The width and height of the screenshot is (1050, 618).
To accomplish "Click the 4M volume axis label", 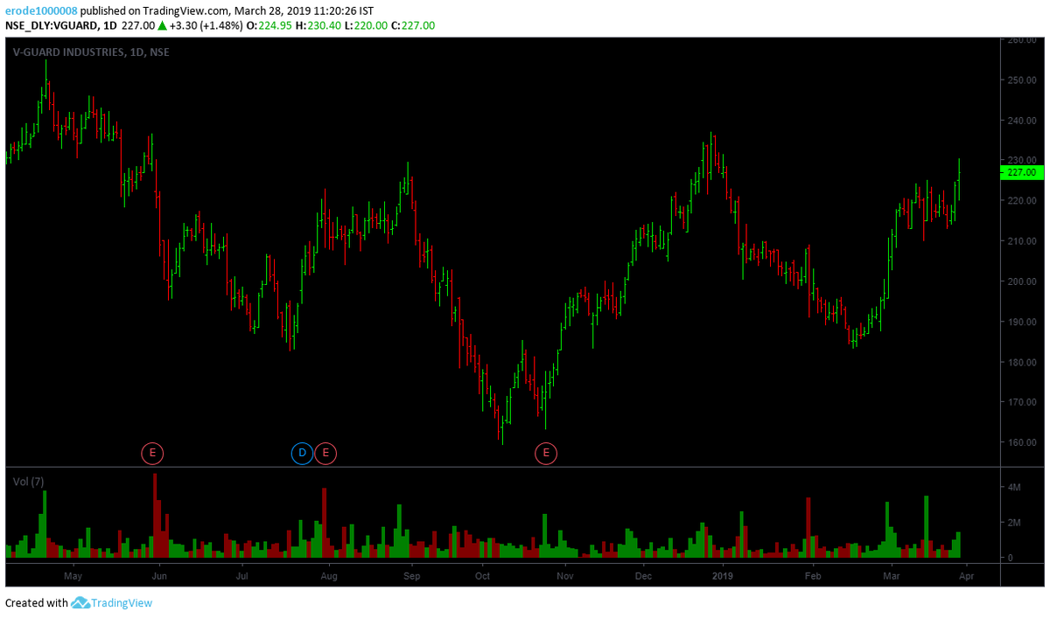I will click(x=1013, y=487).
